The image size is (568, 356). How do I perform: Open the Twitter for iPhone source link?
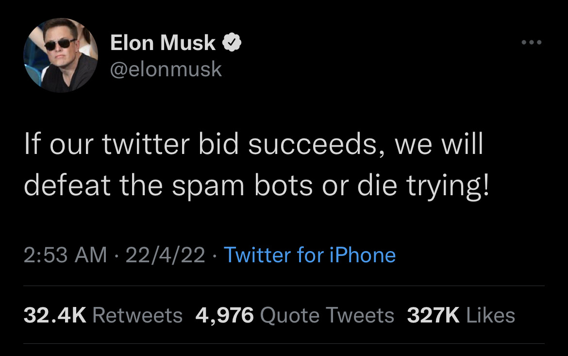click(309, 255)
